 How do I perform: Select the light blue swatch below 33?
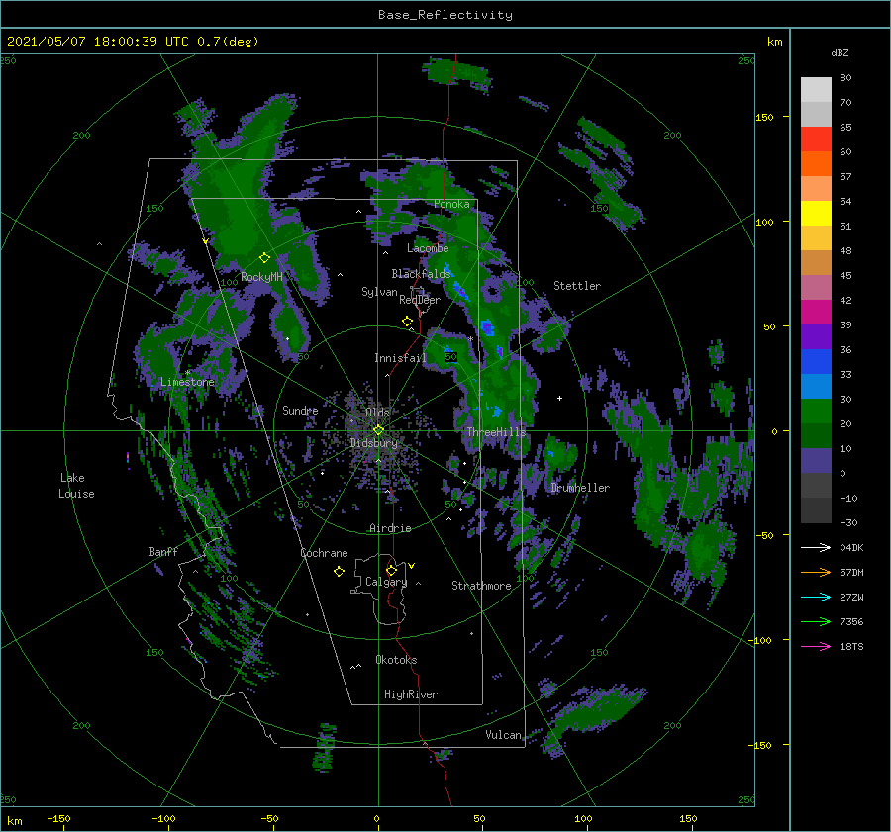click(x=816, y=386)
